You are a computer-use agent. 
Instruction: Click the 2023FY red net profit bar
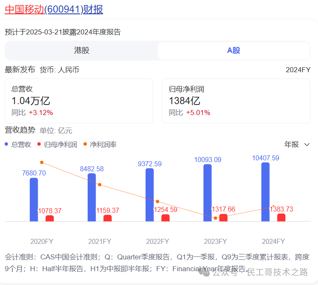tap(223, 218)
